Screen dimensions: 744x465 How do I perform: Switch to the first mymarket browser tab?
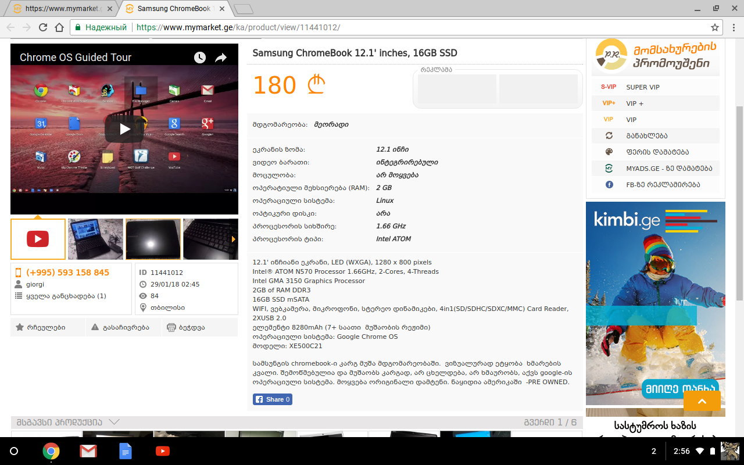pos(60,9)
